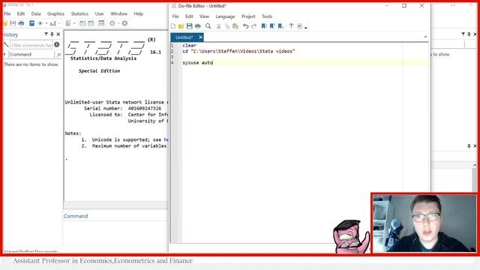Sort History by the _rc column header
The height and width of the screenshot is (270, 480).
(x=58, y=55)
